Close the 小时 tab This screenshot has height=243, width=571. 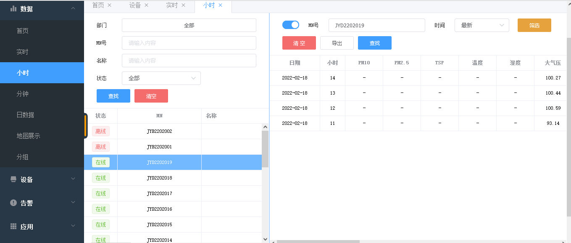point(220,5)
